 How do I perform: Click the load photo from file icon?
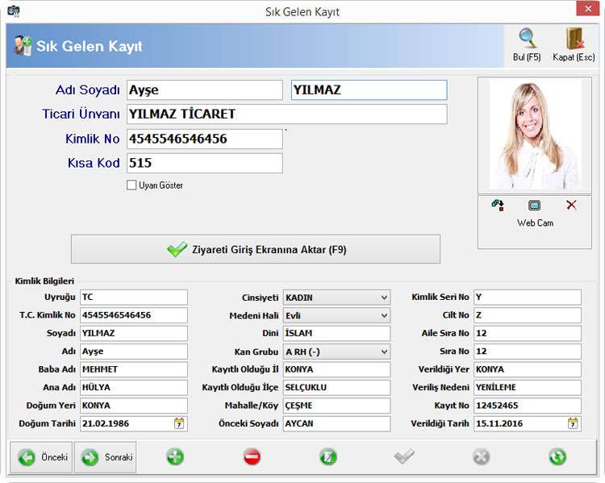pyautogui.click(x=498, y=206)
